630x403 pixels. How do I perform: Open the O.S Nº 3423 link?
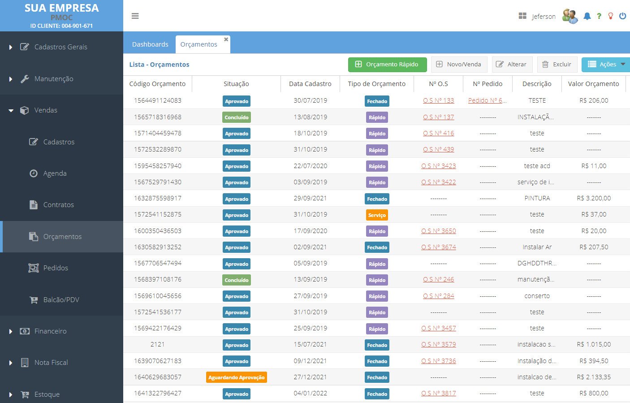(438, 166)
